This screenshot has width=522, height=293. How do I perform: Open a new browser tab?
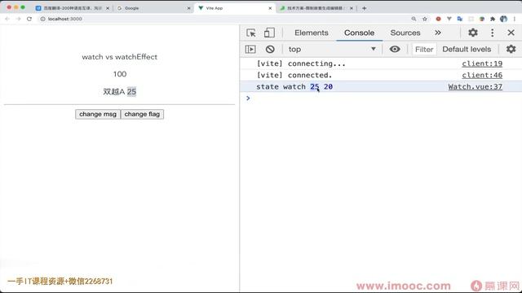coord(365,8)
